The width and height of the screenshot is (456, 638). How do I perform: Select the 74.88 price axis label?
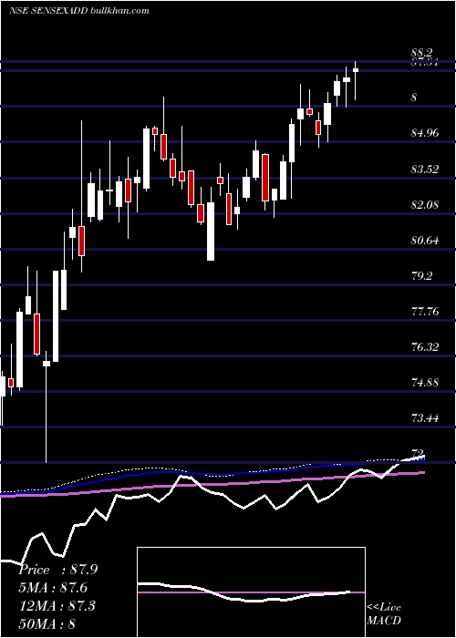[x=425, y=383]
